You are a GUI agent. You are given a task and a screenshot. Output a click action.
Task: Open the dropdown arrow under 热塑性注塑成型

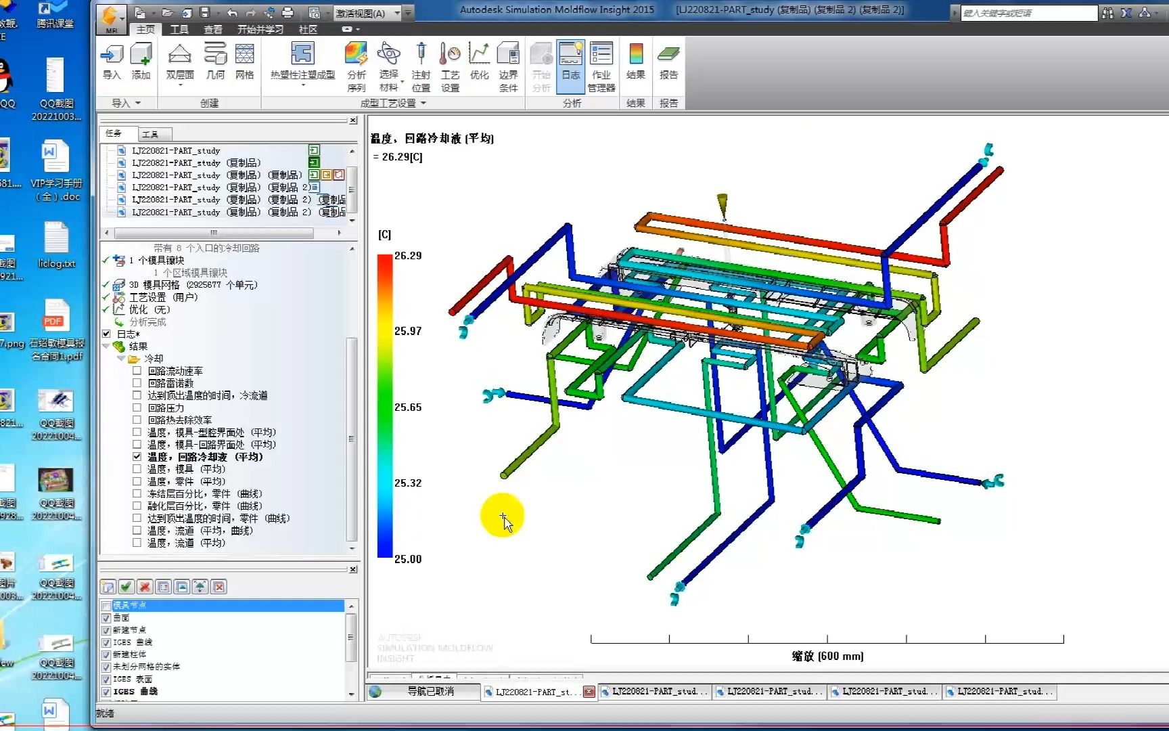302,85
